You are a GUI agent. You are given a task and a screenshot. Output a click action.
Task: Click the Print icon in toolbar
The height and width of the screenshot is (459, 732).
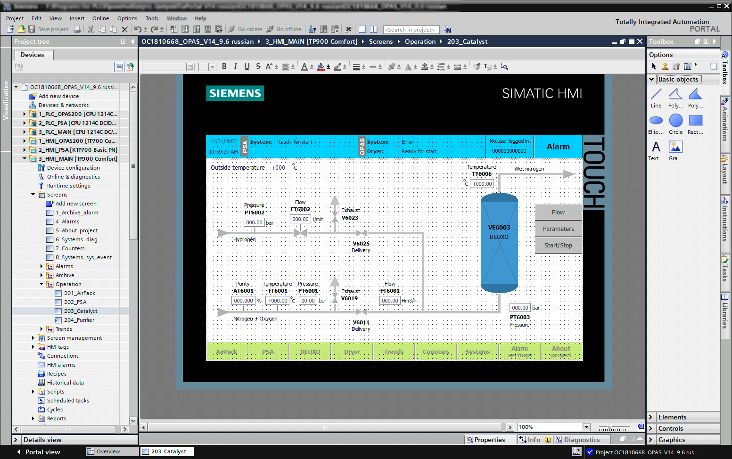[x=77, y=29]
